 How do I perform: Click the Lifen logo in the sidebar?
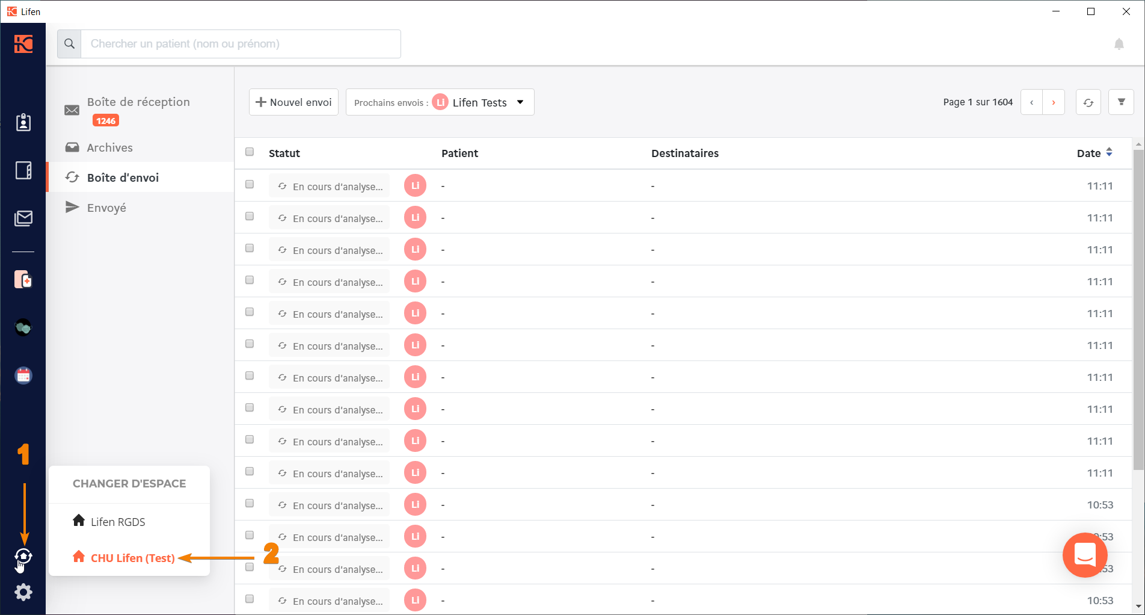tap(23, 44)
